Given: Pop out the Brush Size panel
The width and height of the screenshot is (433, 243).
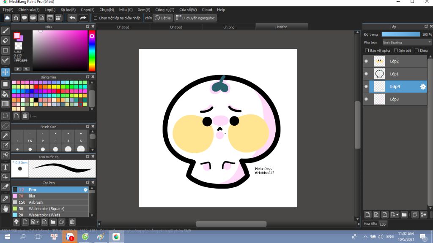Looking at the screenshot, I should click(88, 127).
